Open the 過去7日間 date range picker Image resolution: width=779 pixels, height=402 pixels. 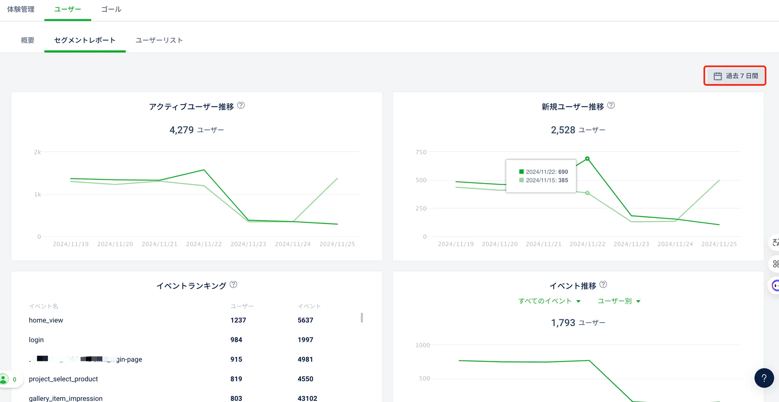[734, 76]
